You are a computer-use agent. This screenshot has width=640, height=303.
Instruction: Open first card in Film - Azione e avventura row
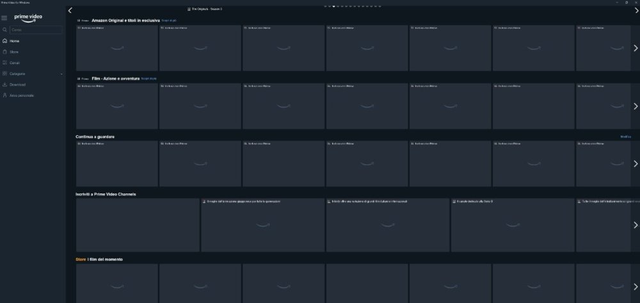coord(117,106)
